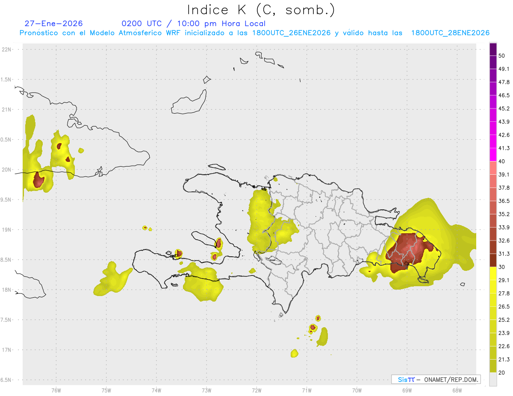Click the "Modelo Atmosferico WRF" text
This screenshot has height=396, width=513.
(130, 33)
